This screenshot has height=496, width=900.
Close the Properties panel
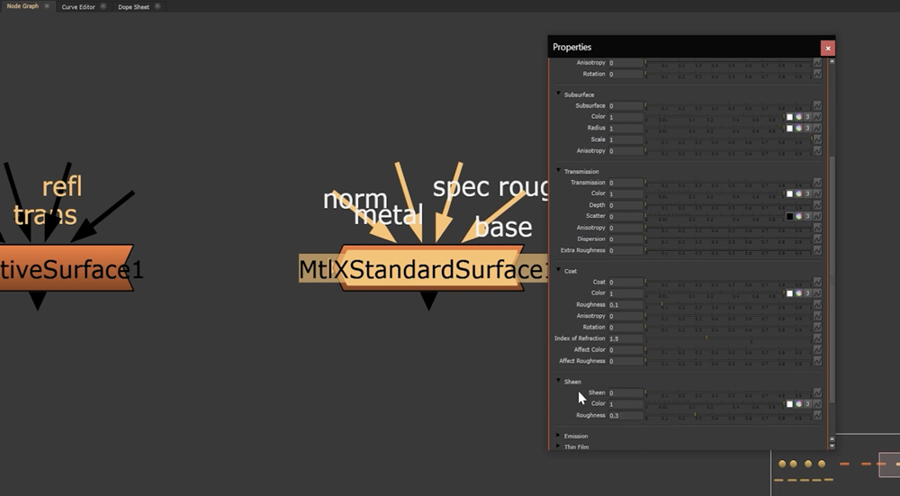pyautogui.click(x=827, y=48)
